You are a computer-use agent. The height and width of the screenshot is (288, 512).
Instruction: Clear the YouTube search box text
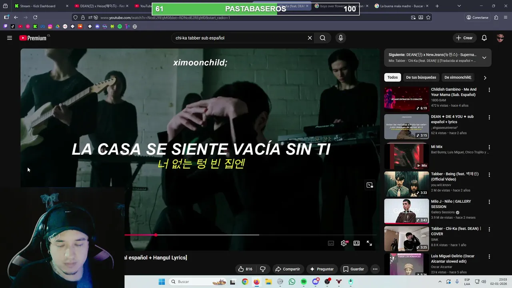[x=310, y=38]
